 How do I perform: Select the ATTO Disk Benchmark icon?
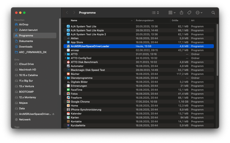coord(68,62)
